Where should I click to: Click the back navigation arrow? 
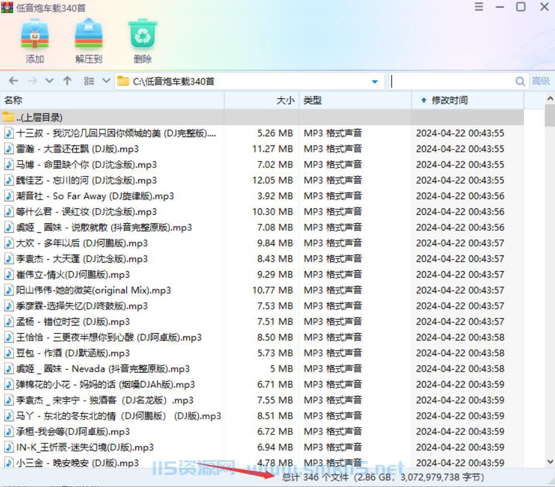click(x=13, y=81)
